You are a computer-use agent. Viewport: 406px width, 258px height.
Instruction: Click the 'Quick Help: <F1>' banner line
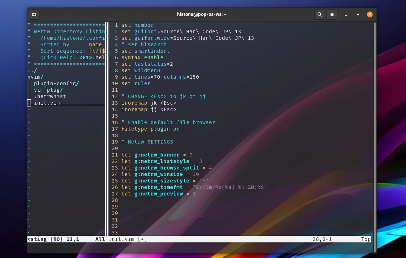(66, 57)
